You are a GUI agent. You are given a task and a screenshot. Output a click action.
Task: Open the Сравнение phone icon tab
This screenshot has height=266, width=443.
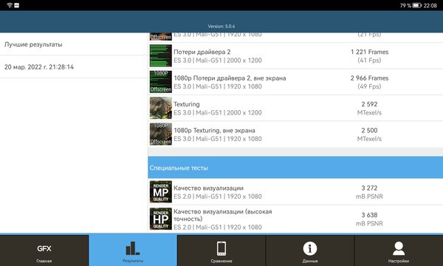(221, 250)
